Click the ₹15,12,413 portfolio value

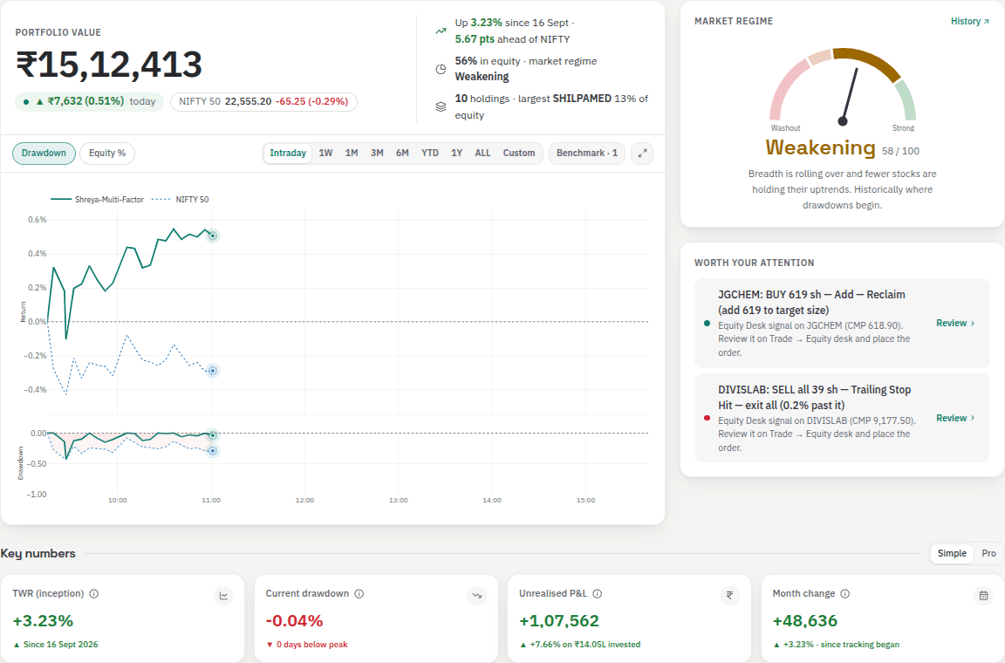pos(109,65)
